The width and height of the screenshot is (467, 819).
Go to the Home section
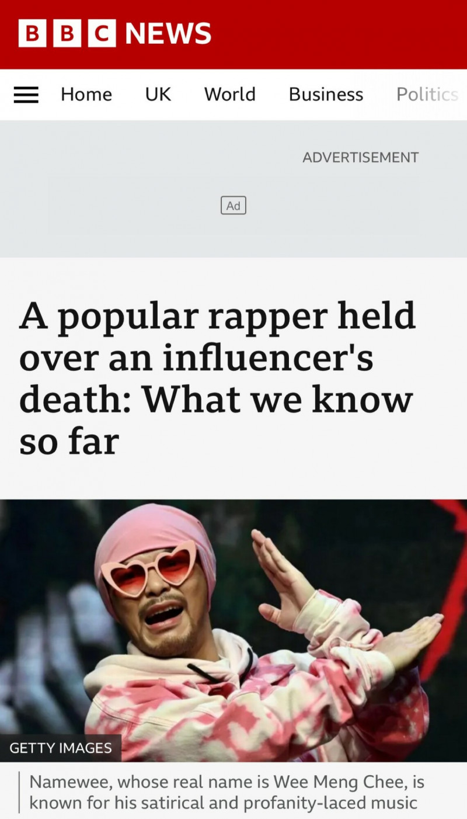click(x=86, y=95)
